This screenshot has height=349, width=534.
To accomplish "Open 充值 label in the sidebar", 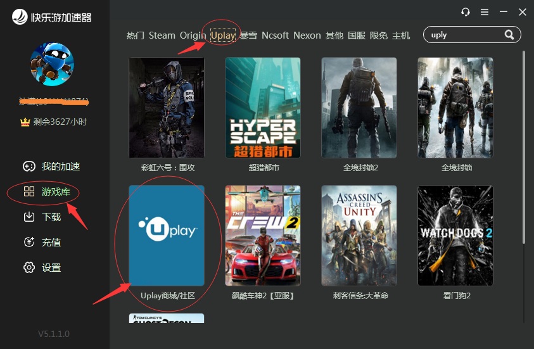I will (51, 242).
